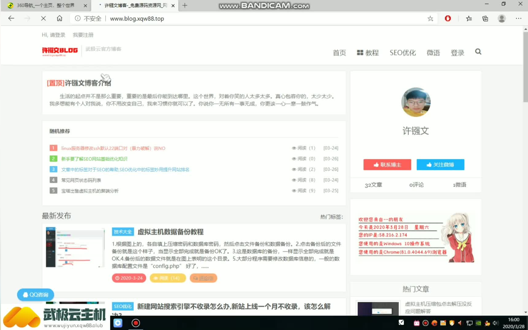
Task: Go to 首页 in navigation
Action: point(339,53)
